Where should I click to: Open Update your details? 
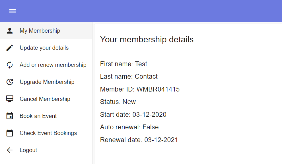point(44,47)
